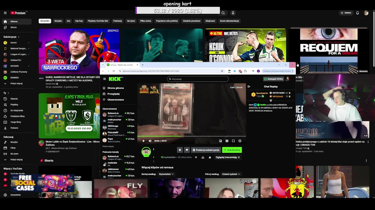Open the YouTube account avatar
Image resolution: width=375 pixels, height=210 pixels.
tap(366, 13)
